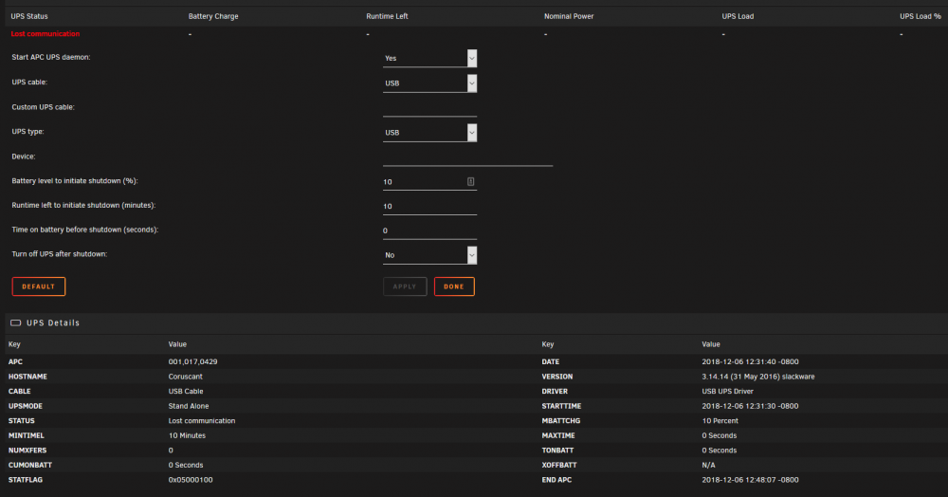Click the END APC value 2018-12-06 12:48:07
This screenshot has height=497, width=948.
[750, 480]
